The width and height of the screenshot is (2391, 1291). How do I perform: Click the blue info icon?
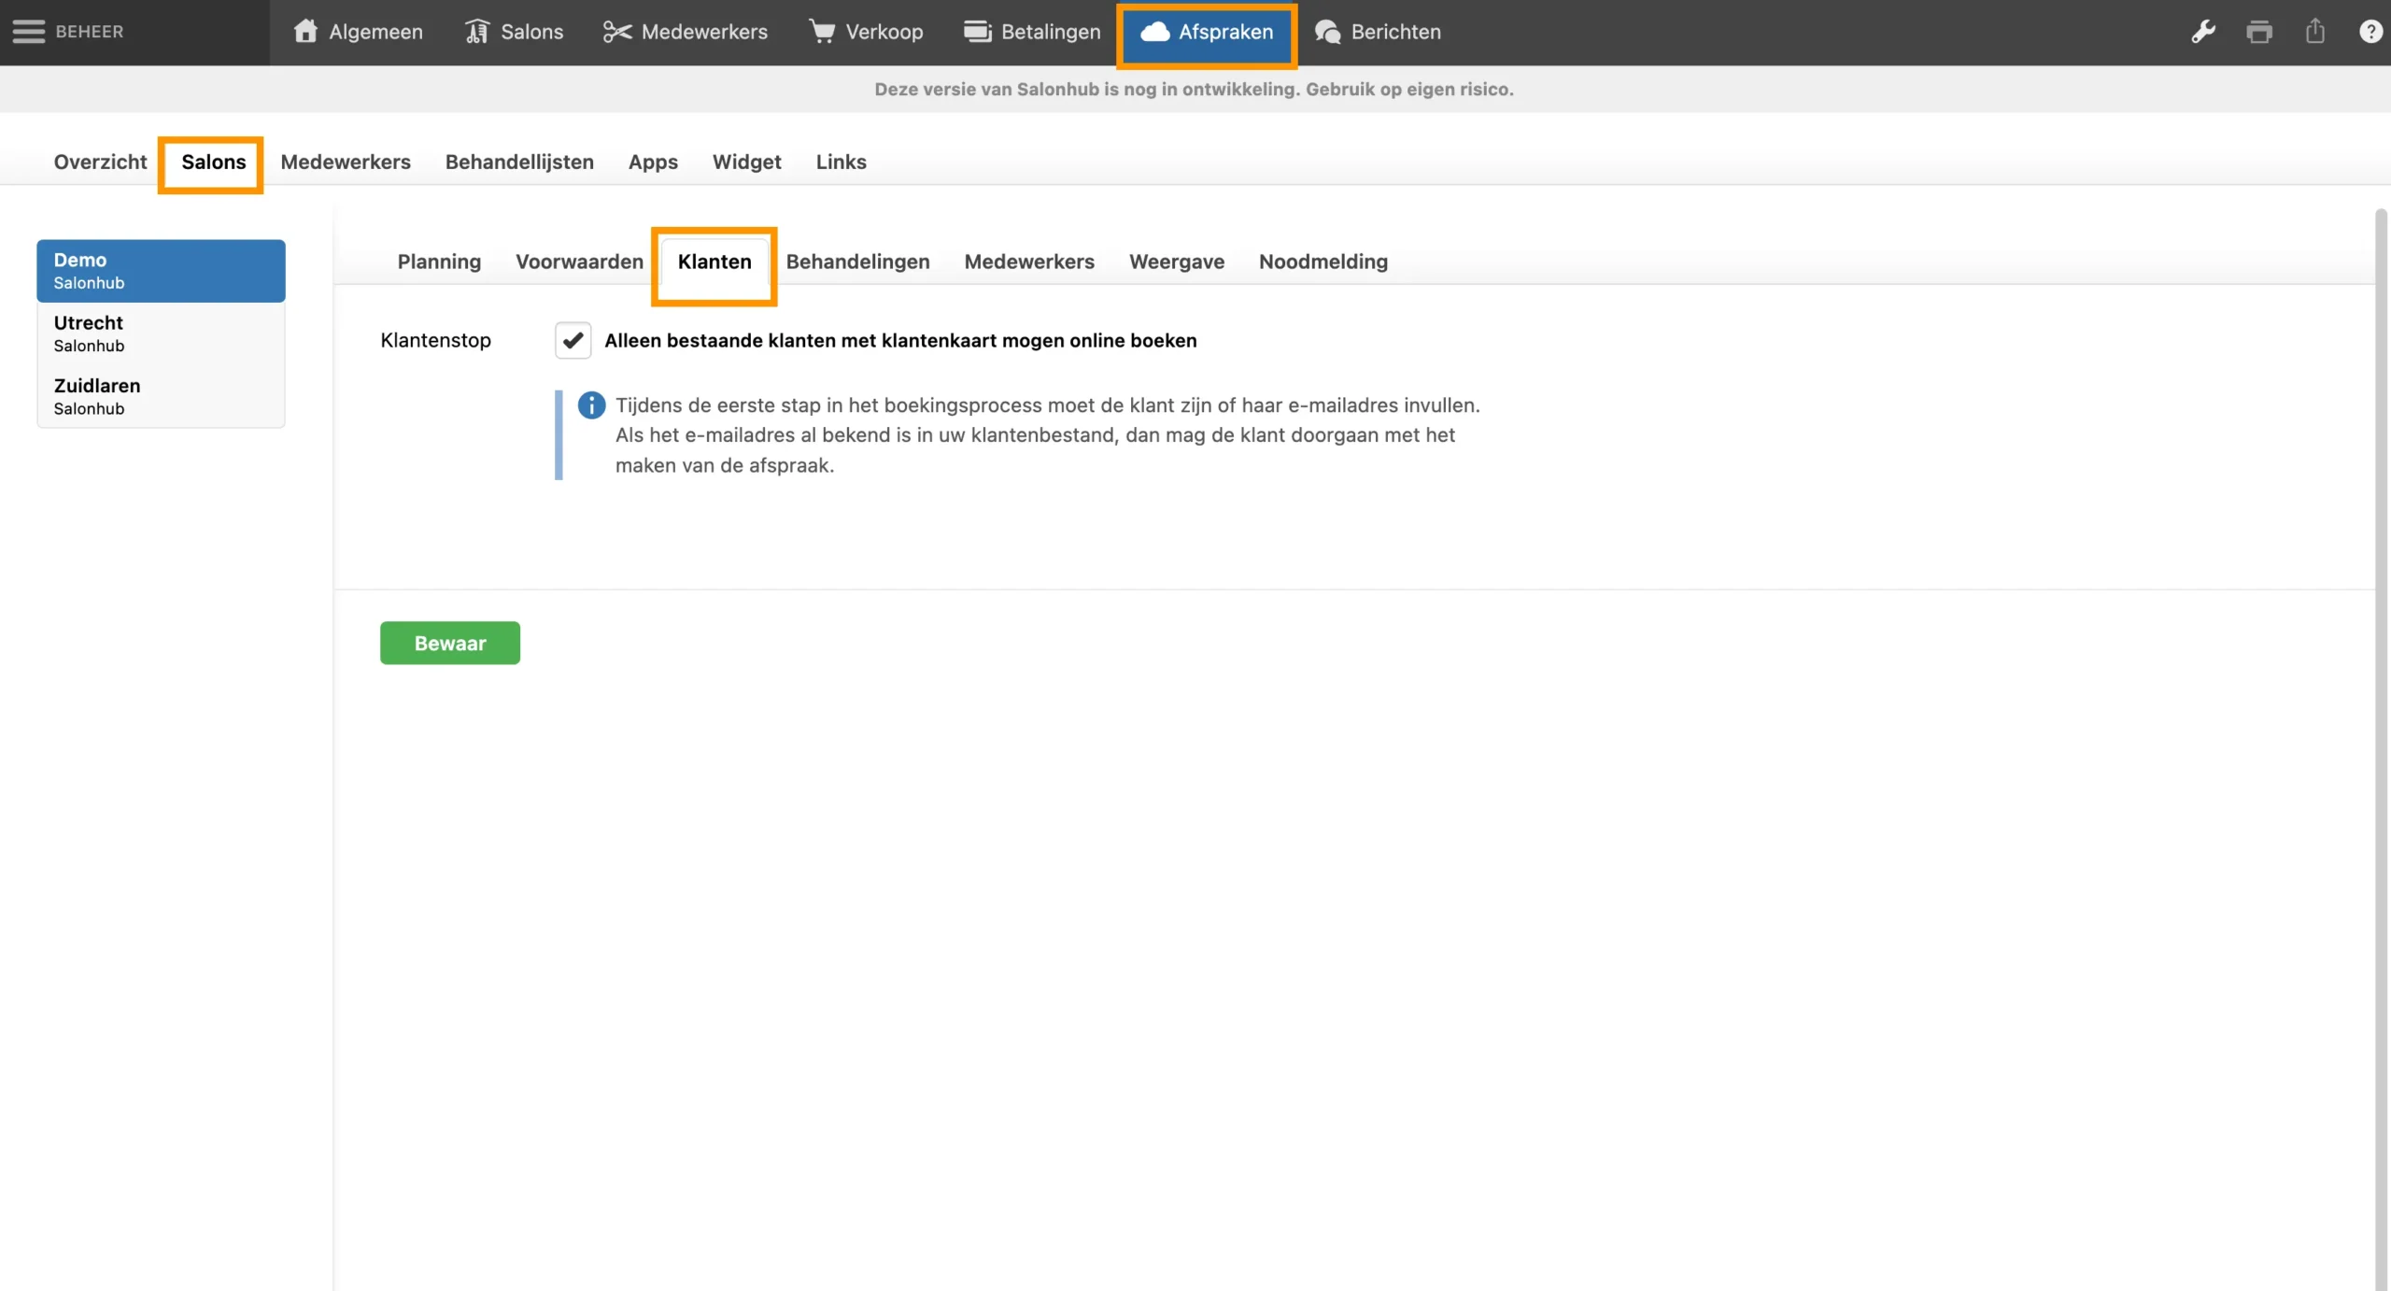point(591,404)
